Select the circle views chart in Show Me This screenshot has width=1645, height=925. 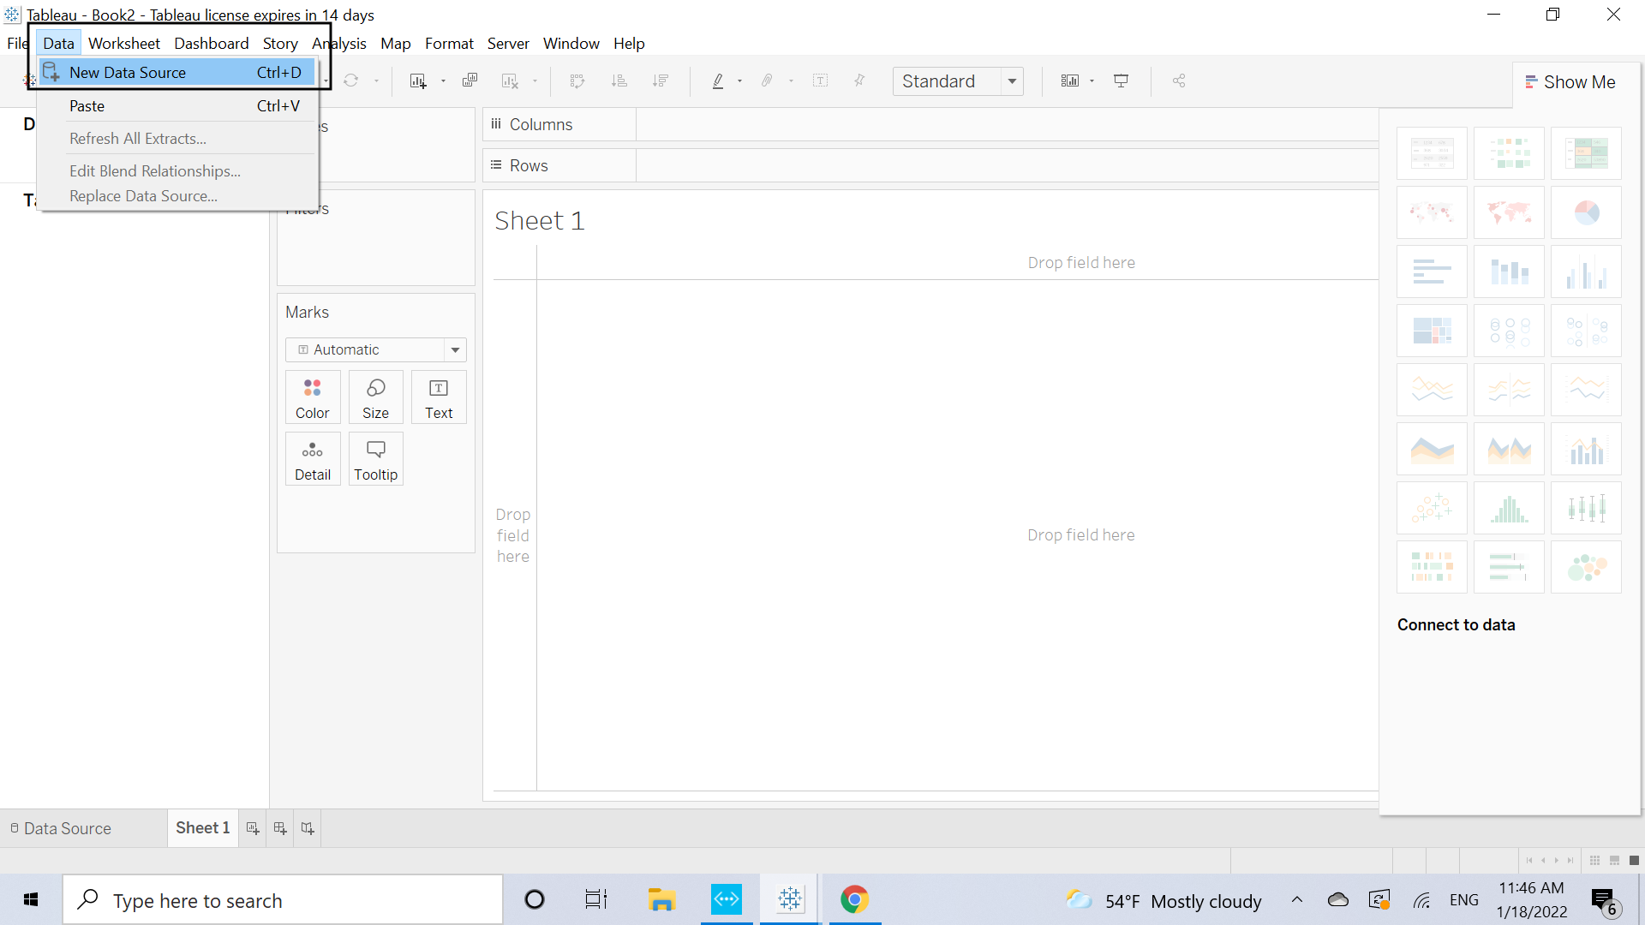point(1509,331)
